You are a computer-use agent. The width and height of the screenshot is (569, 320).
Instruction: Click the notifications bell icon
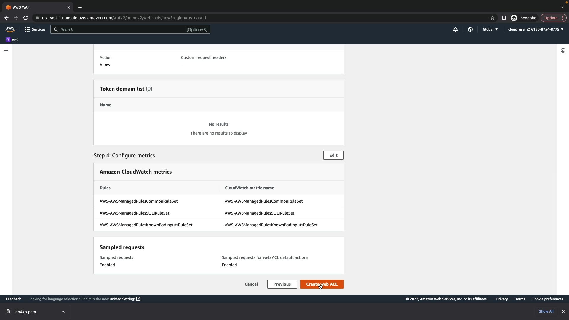coord(455,29)
